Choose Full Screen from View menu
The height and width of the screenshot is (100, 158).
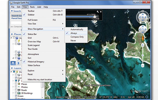(x=44, y=20)
